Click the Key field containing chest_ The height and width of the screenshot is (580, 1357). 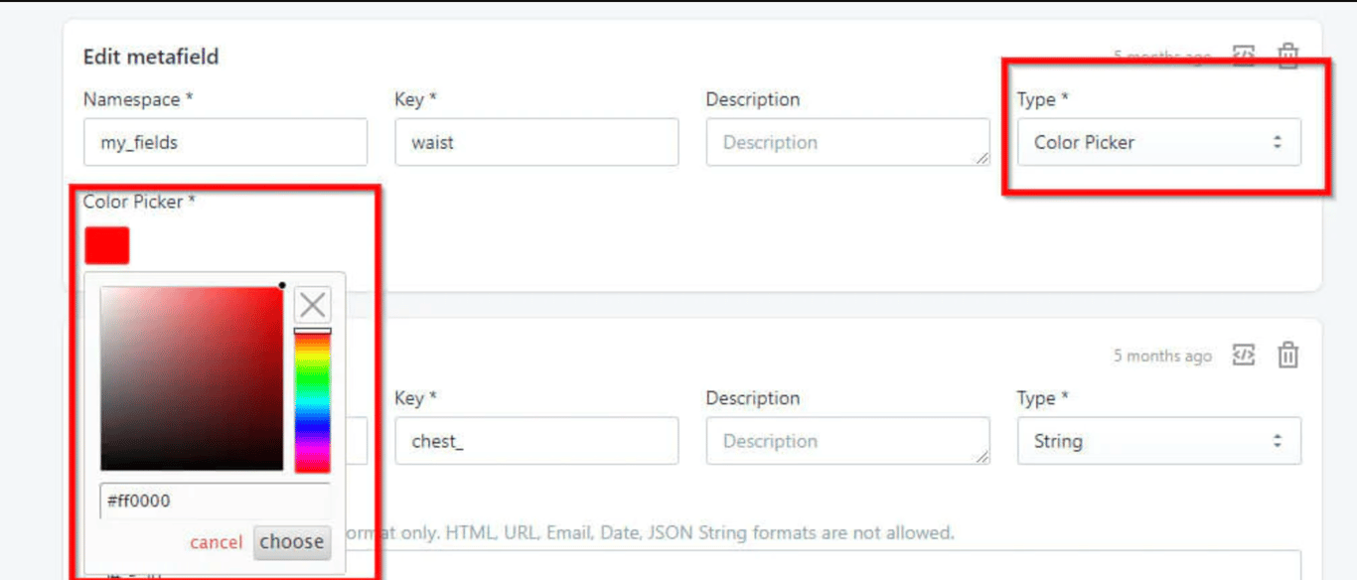tap(536, 441)
